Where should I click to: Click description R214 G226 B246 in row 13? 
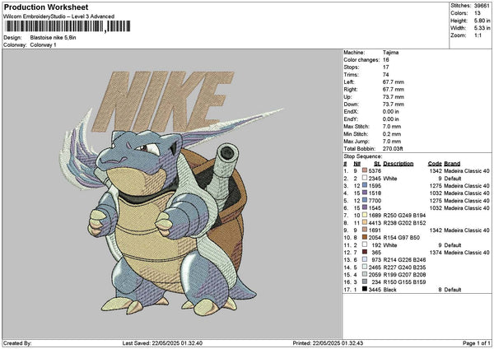tap(404, 260)
